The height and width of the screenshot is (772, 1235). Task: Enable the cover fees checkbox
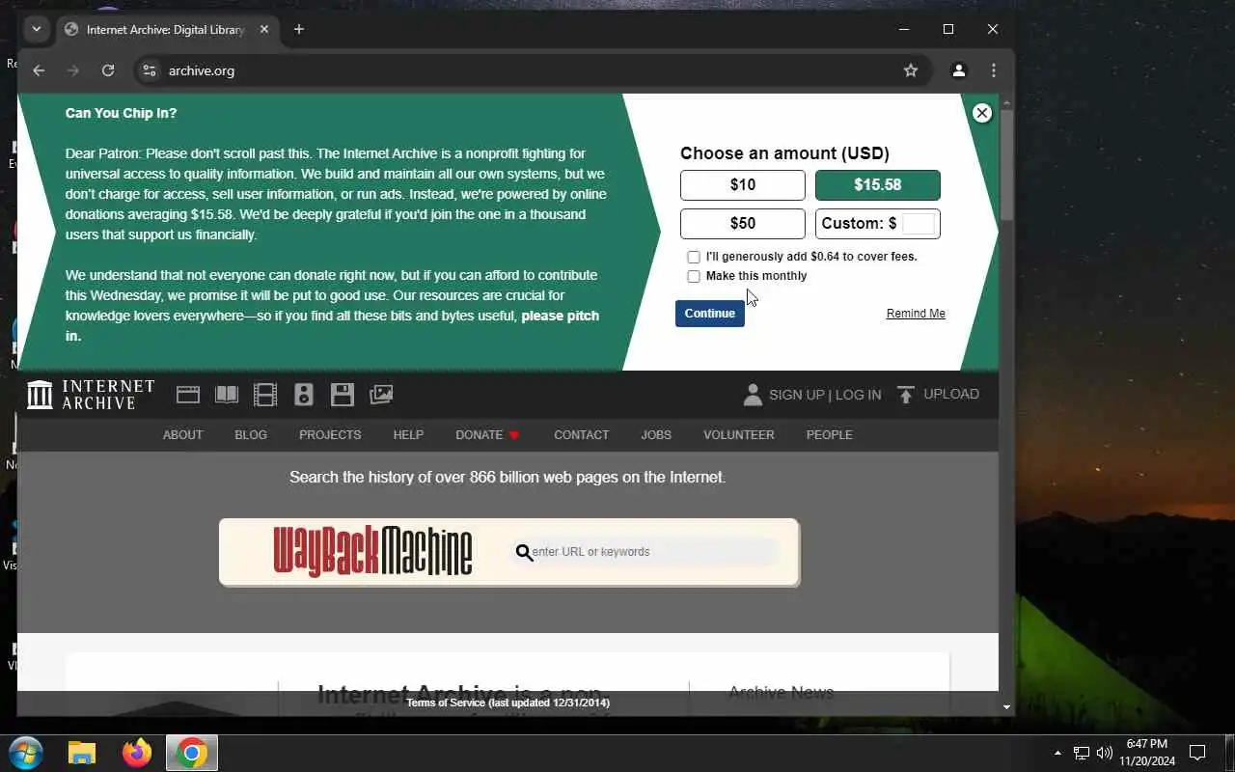tap(693, 257)
